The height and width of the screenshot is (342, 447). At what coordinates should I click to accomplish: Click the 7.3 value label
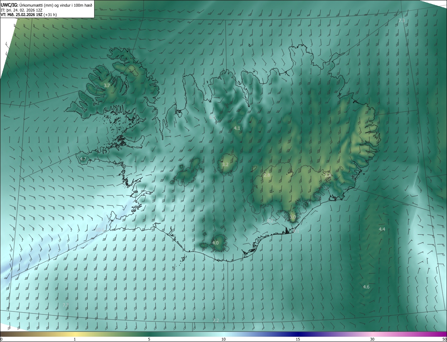coord(402,21)
